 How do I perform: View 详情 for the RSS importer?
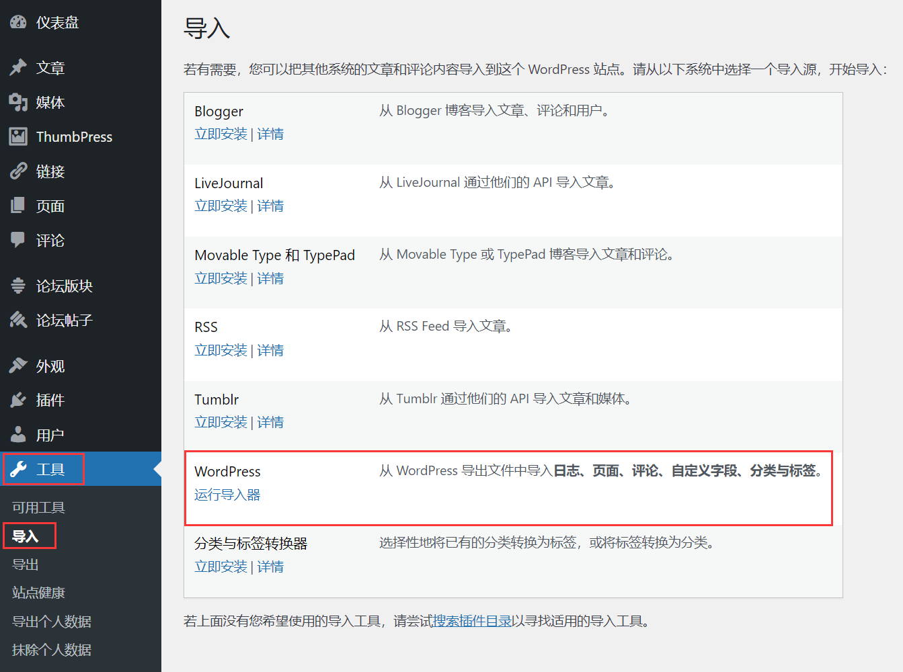[270, 351]
